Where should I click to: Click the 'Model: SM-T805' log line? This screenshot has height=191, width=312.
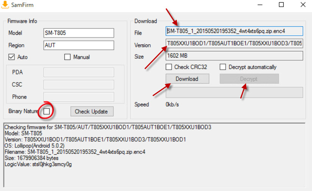point(23,133)
